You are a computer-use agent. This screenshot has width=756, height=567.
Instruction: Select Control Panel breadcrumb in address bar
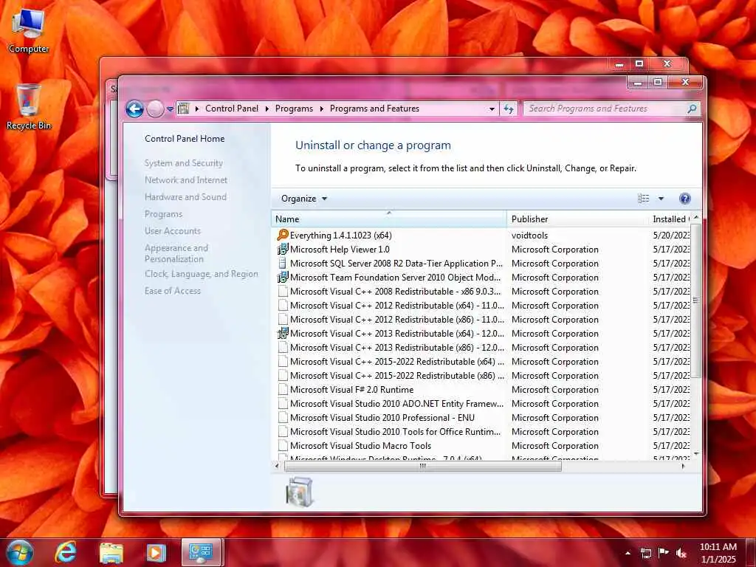(232, 109)
